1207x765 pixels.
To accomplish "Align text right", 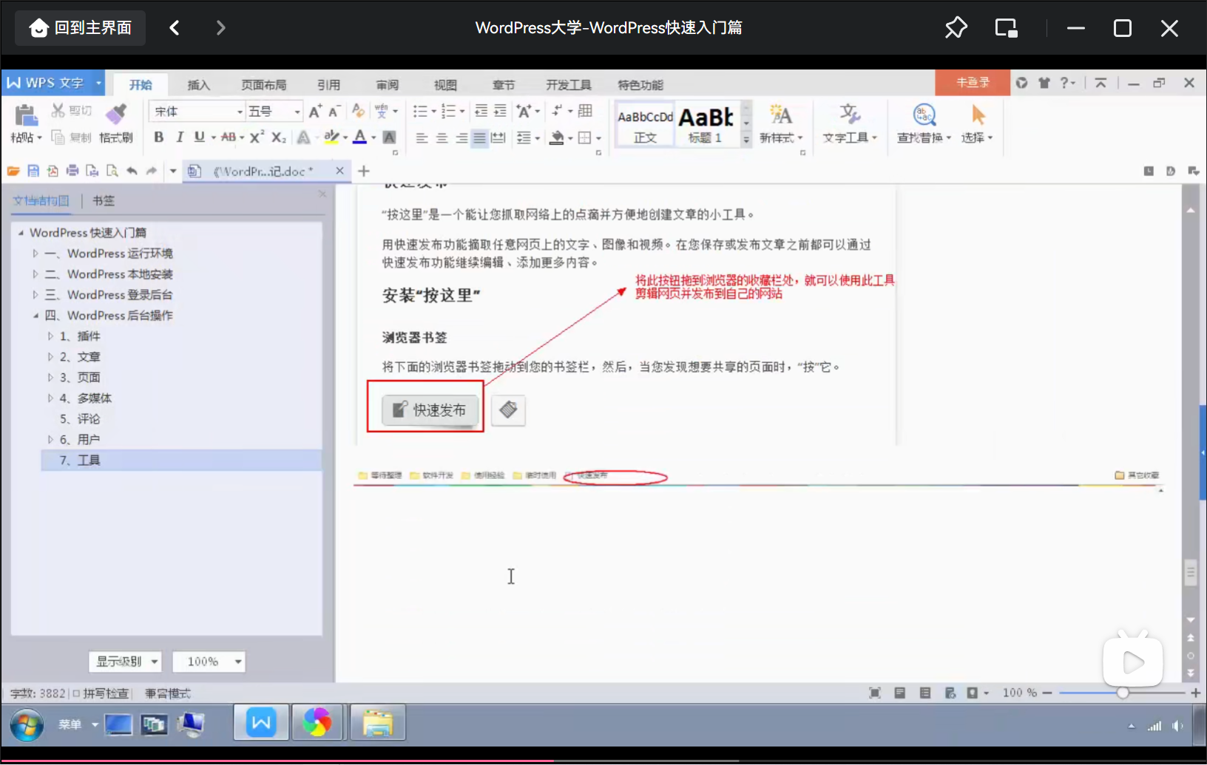I will coord(461,138).
